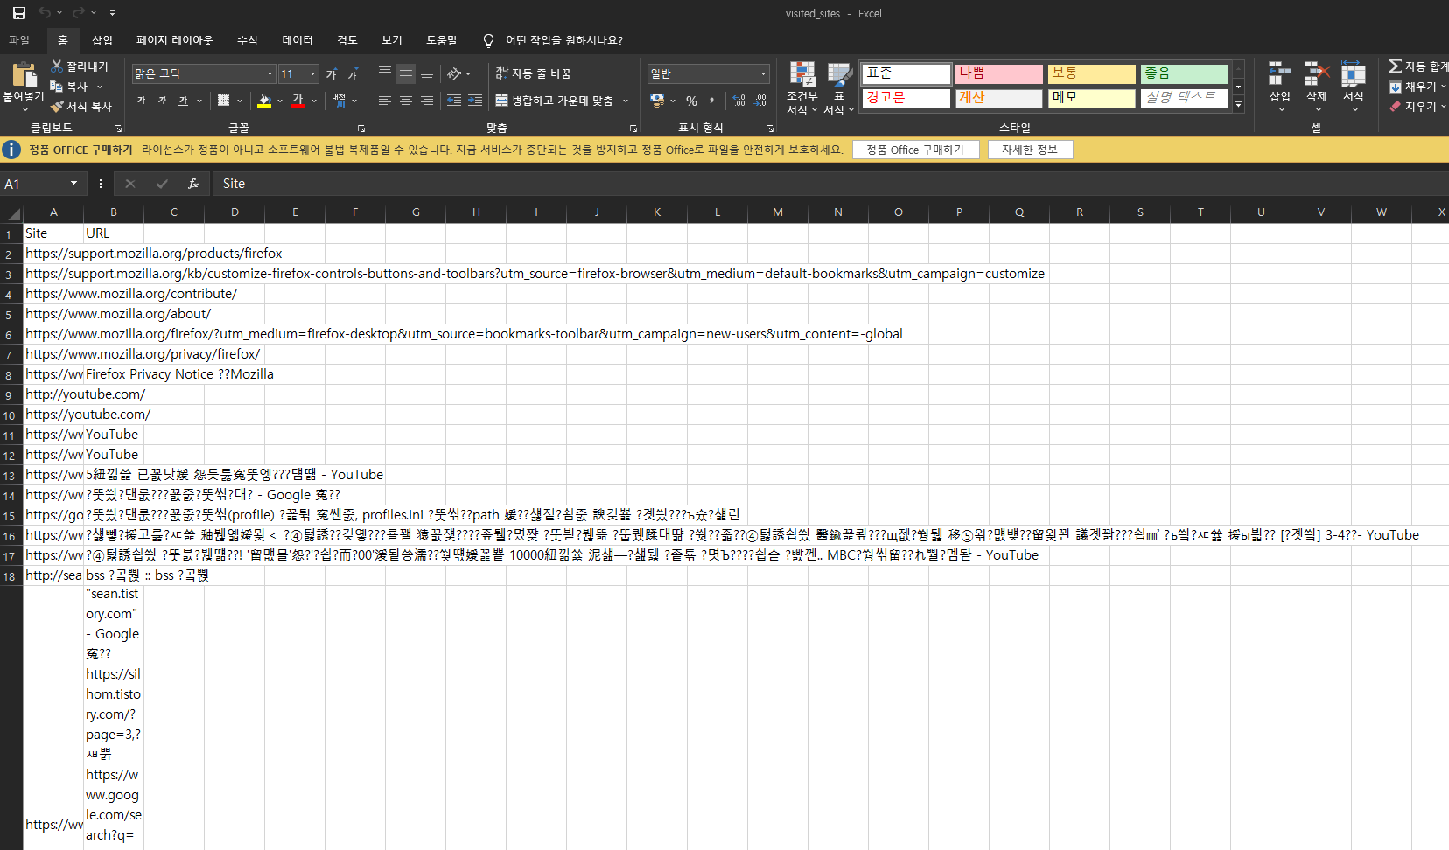
Task: Click the Save icon in title bar
Action: (18, 13)
